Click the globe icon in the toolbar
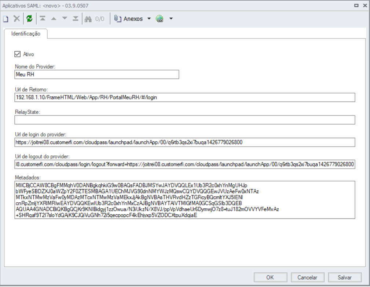 160,19
